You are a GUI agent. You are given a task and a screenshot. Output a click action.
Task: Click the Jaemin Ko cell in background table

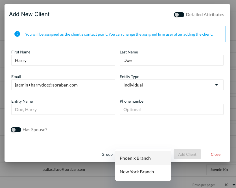[x=219, y=170]
